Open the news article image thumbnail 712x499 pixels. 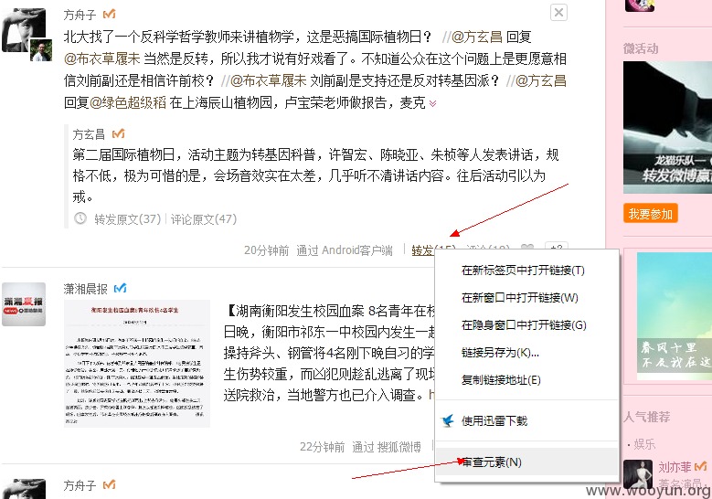[x=137, y=363]
